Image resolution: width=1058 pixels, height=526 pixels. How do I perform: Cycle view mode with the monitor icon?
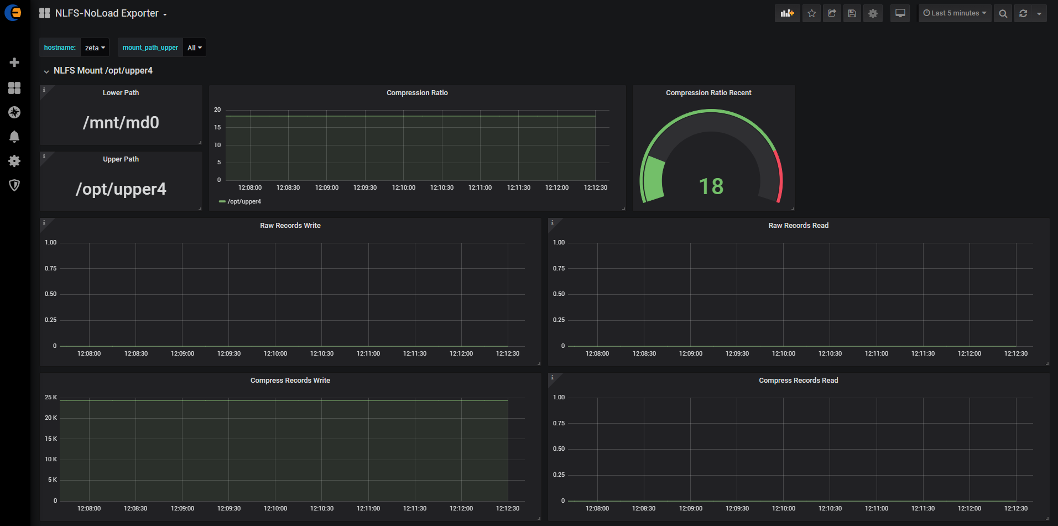click(900, 13)
